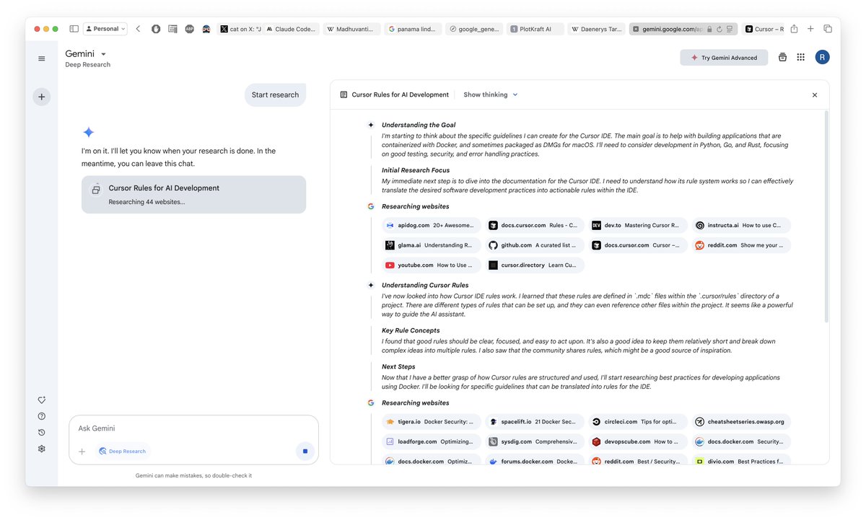Open Personal profile dropdown in Safari
Image resolution: width=866 pixels, height=520 pixels.
tap(105, 29)
